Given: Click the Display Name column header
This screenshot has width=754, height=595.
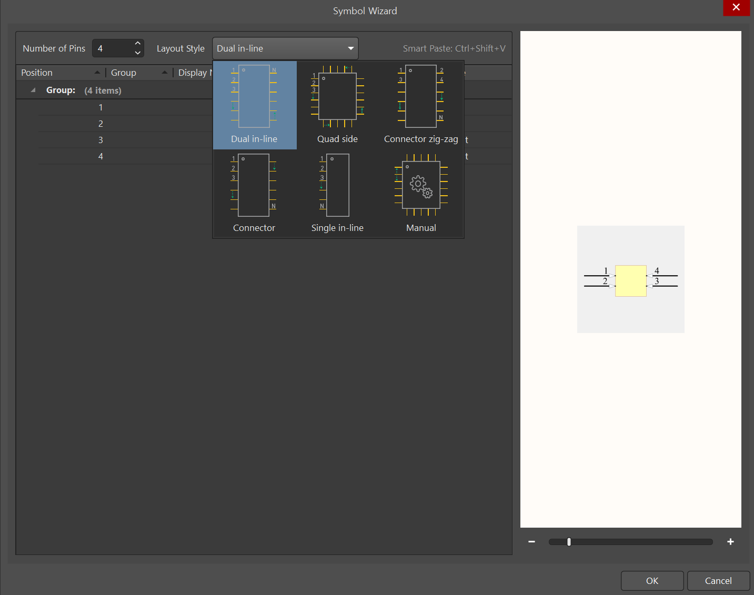Looking at the screenshot, I should 194,73.
